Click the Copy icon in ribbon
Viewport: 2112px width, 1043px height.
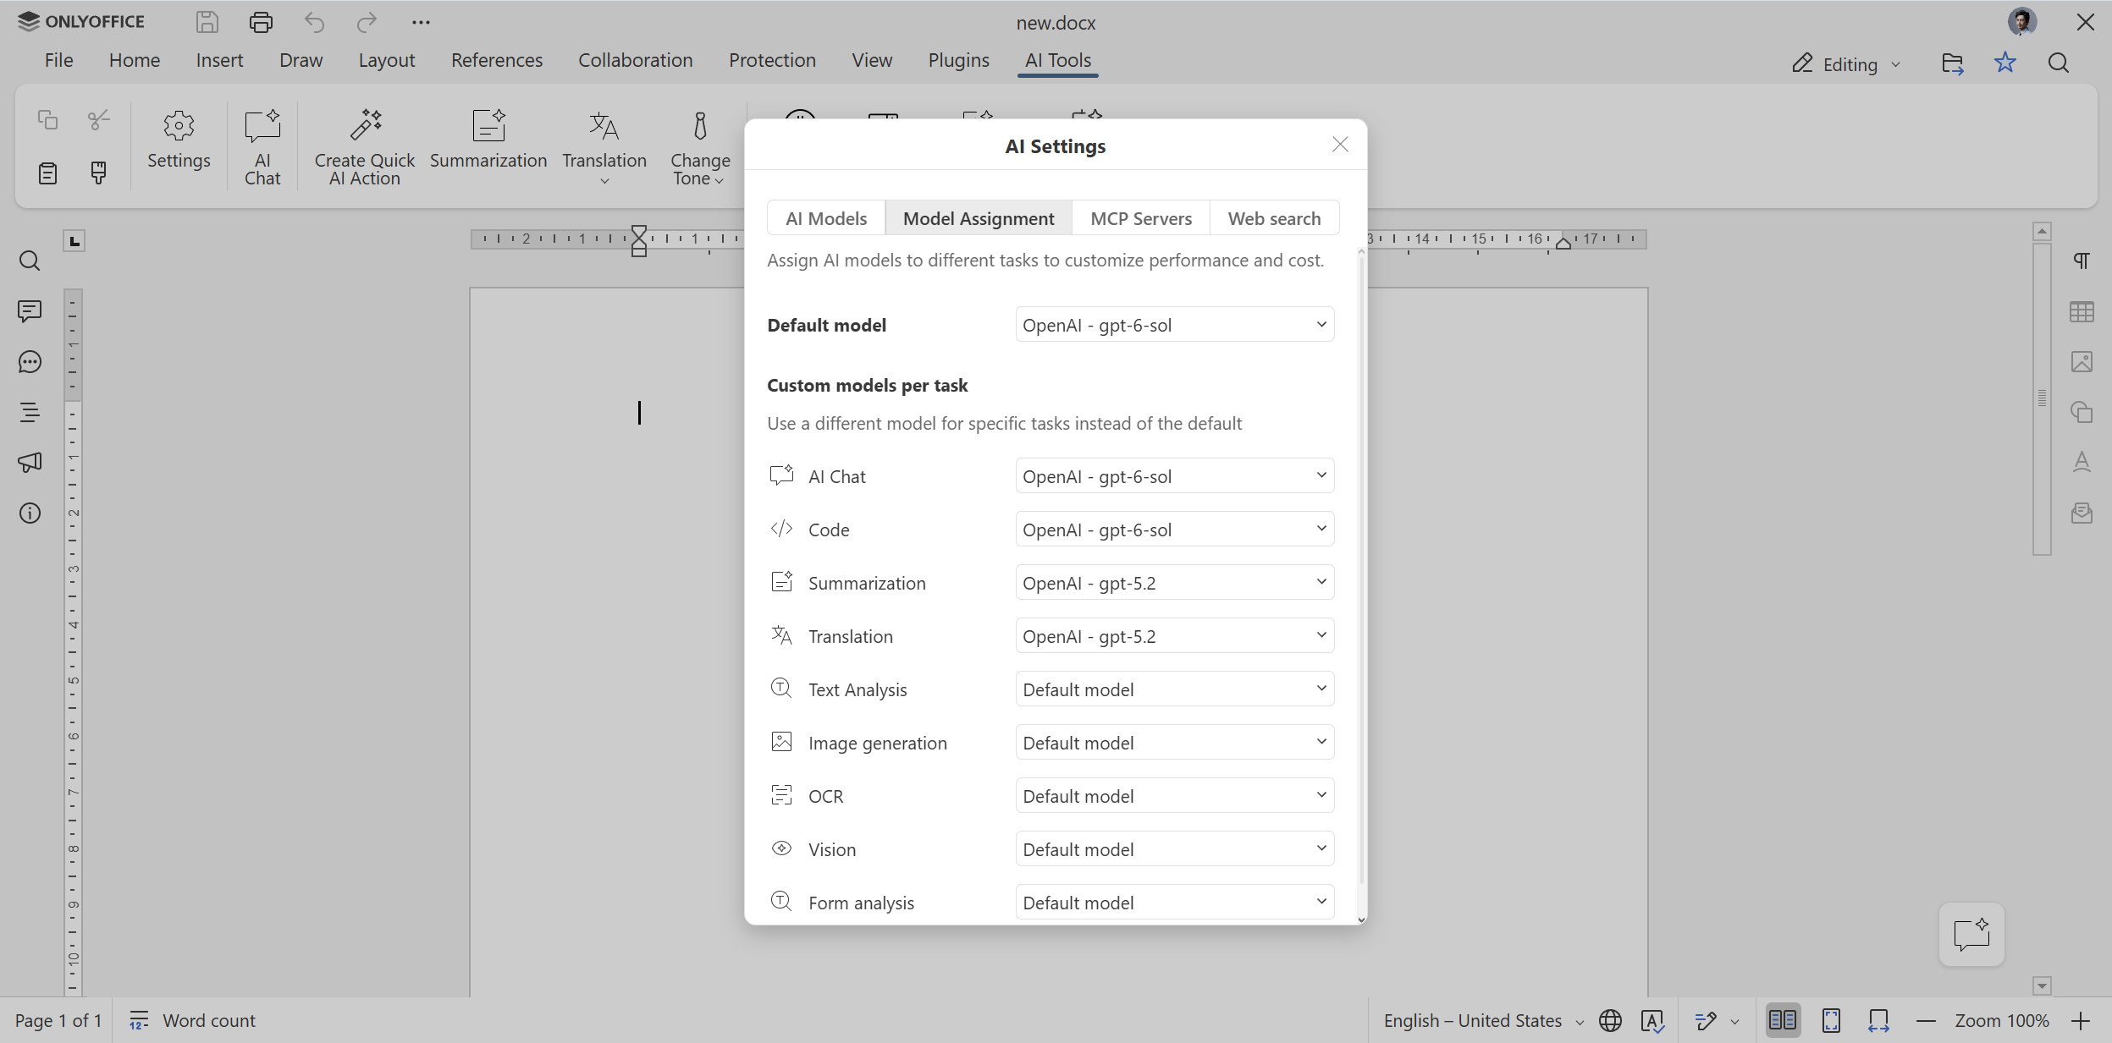pyautogui.click(x=47, y=120)
